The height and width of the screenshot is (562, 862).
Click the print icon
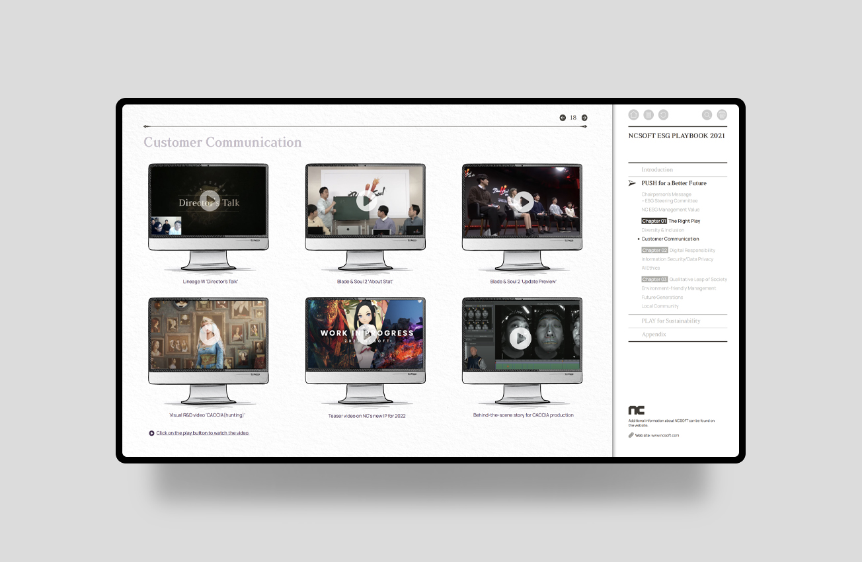722,114
